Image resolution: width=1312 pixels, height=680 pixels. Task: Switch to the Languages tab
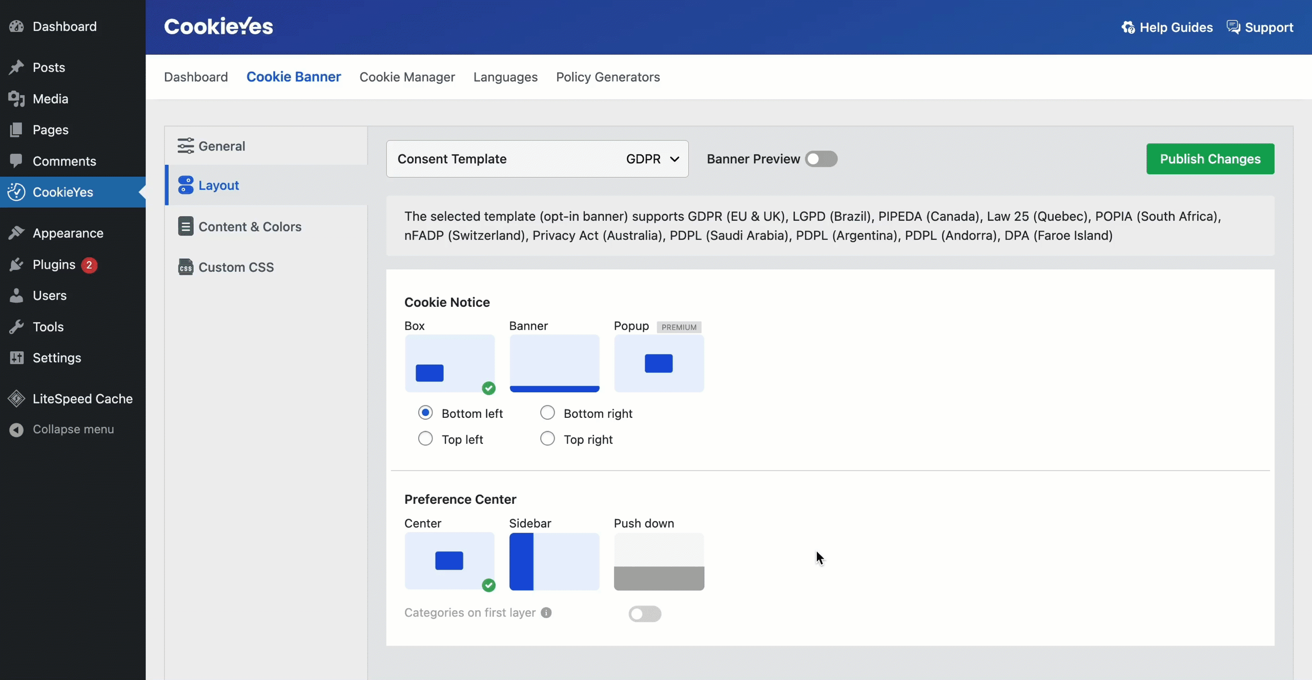tap(505, 77)
